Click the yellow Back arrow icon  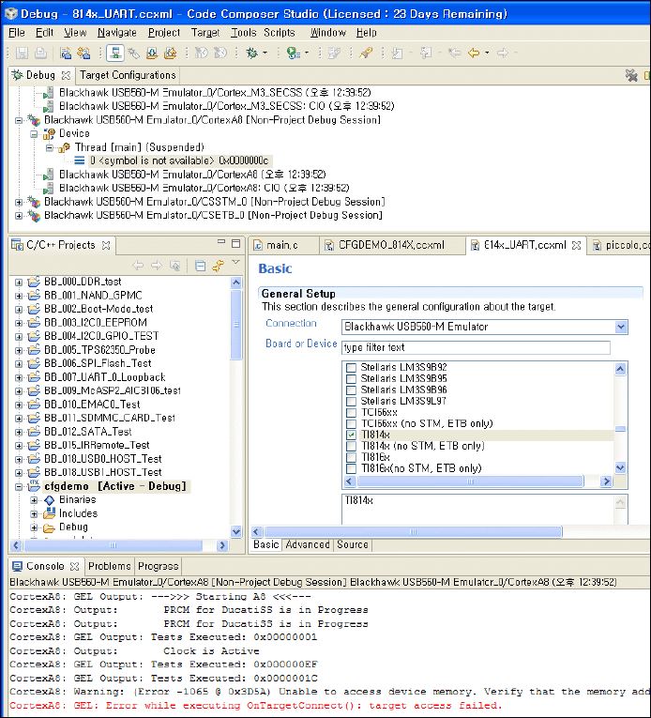pos(474,53)
